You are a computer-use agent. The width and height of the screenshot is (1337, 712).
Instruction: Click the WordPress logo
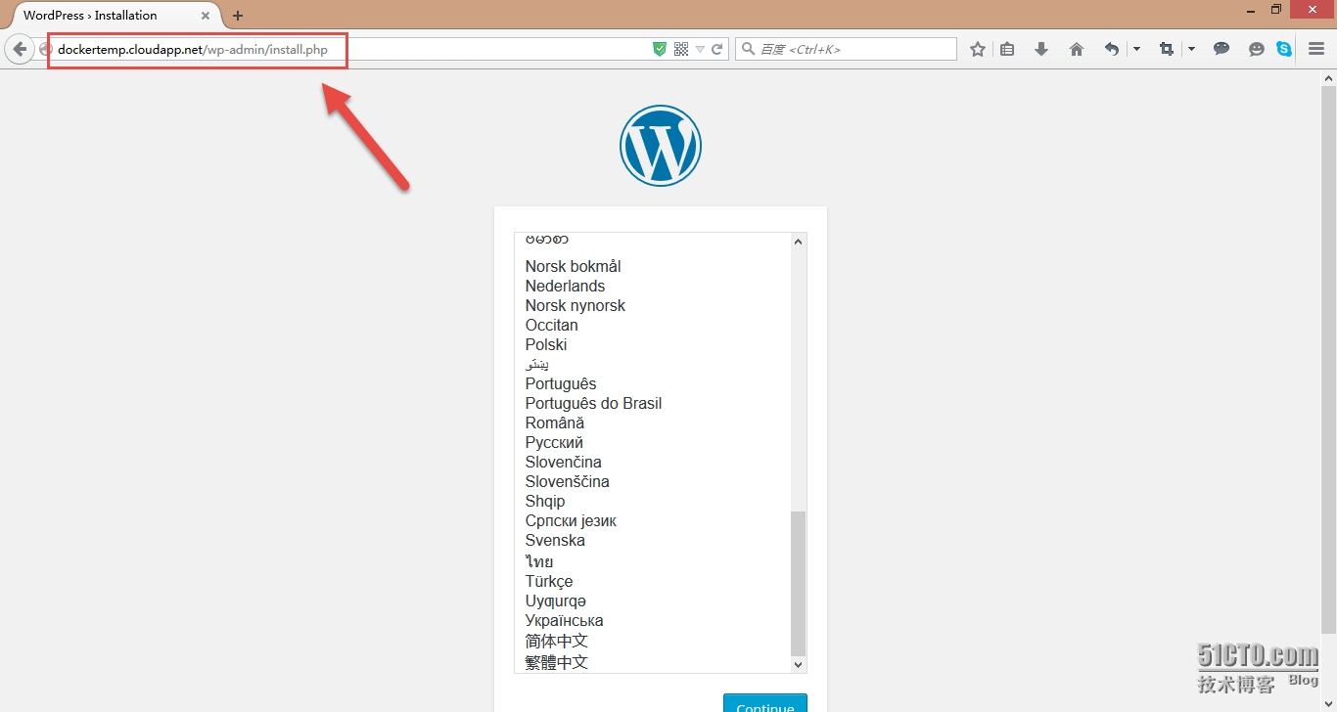pos(661,146)
